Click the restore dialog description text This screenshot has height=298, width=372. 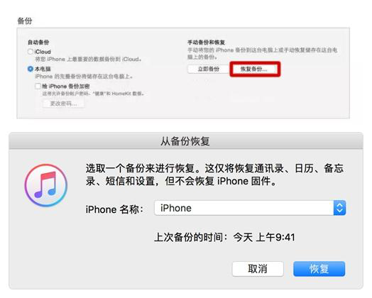click(214, 175)
